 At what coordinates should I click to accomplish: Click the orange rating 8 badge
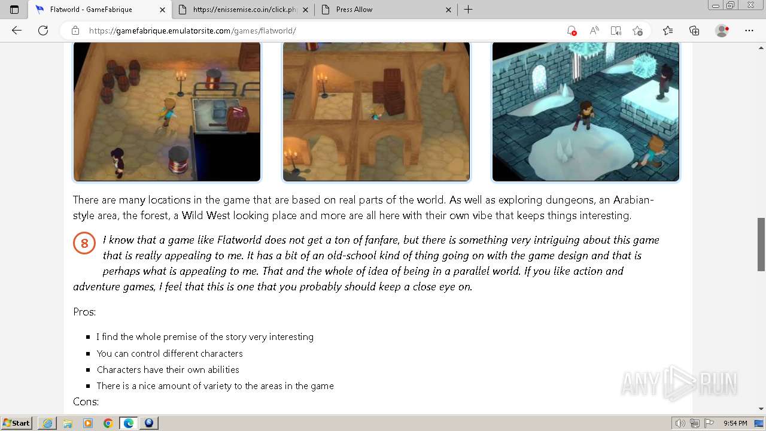(x=84, y=244)
